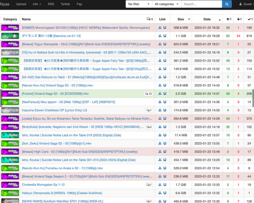
Task: Open magnet link for Cinderella Monogatari Ep 1-12
Action: [x=165, y=184]
